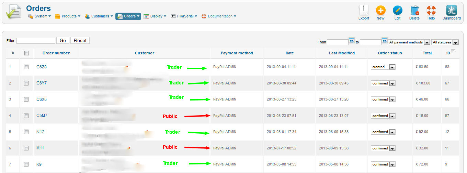Open the Orders menu

[128, 16]
